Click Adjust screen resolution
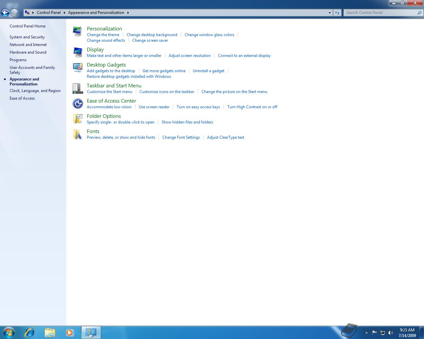The height and width of the screenshot is (339, 424). click(189, 56)
